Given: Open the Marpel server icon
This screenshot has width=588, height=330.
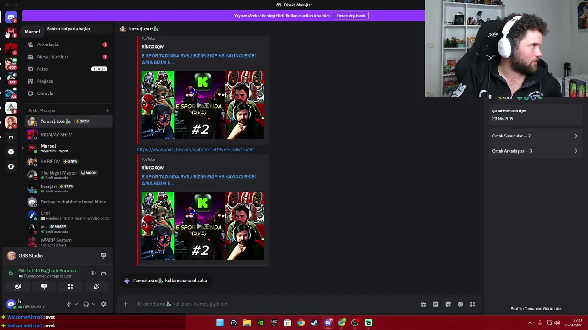Looking at the screenshot, I should (x=11, y=32).
